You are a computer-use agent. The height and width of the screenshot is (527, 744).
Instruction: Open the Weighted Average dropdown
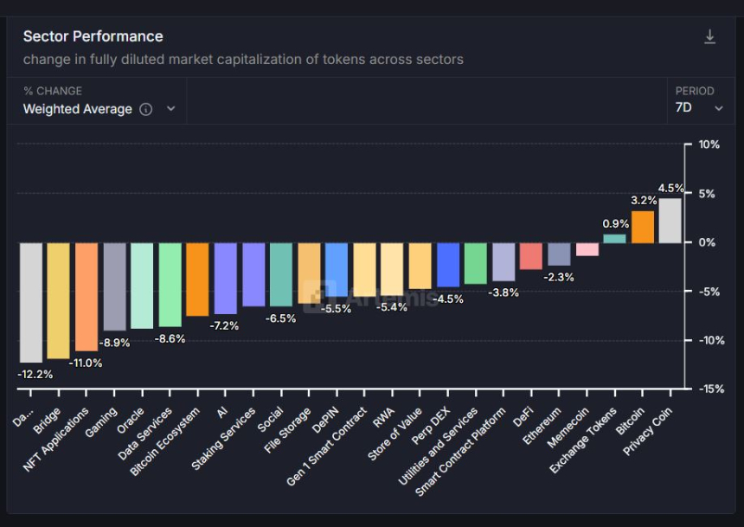point(170,109)
